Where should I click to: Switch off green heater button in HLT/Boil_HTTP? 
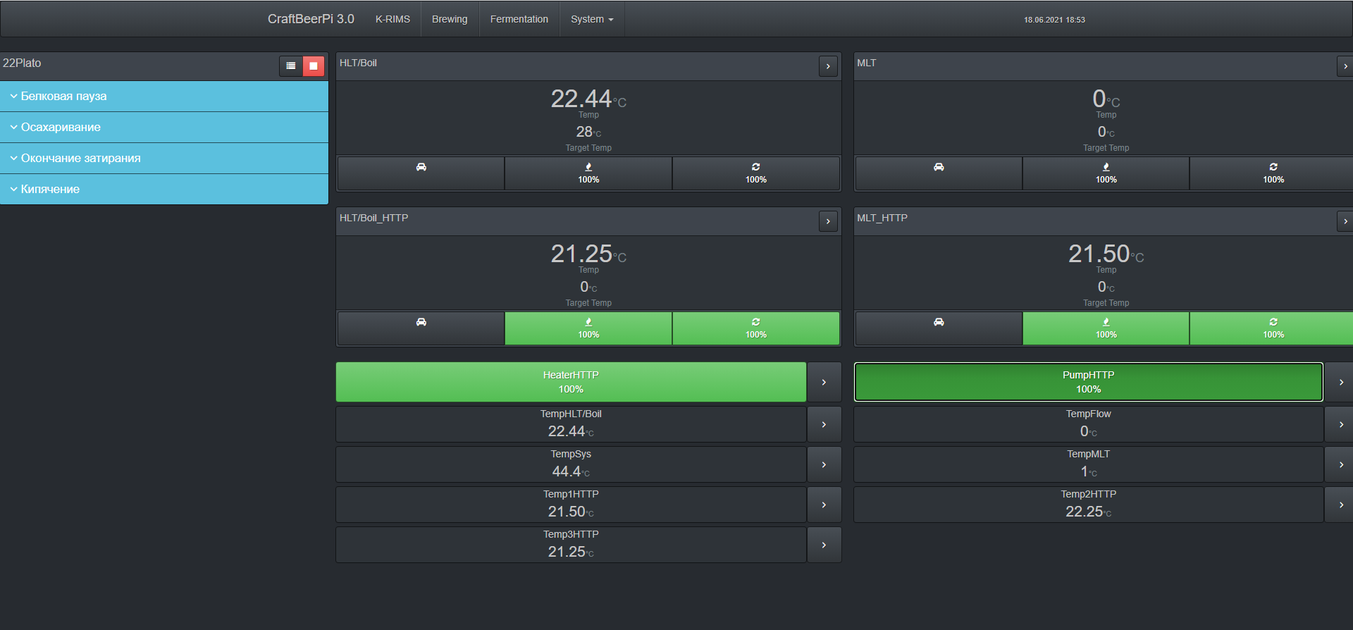coord(588,328)
